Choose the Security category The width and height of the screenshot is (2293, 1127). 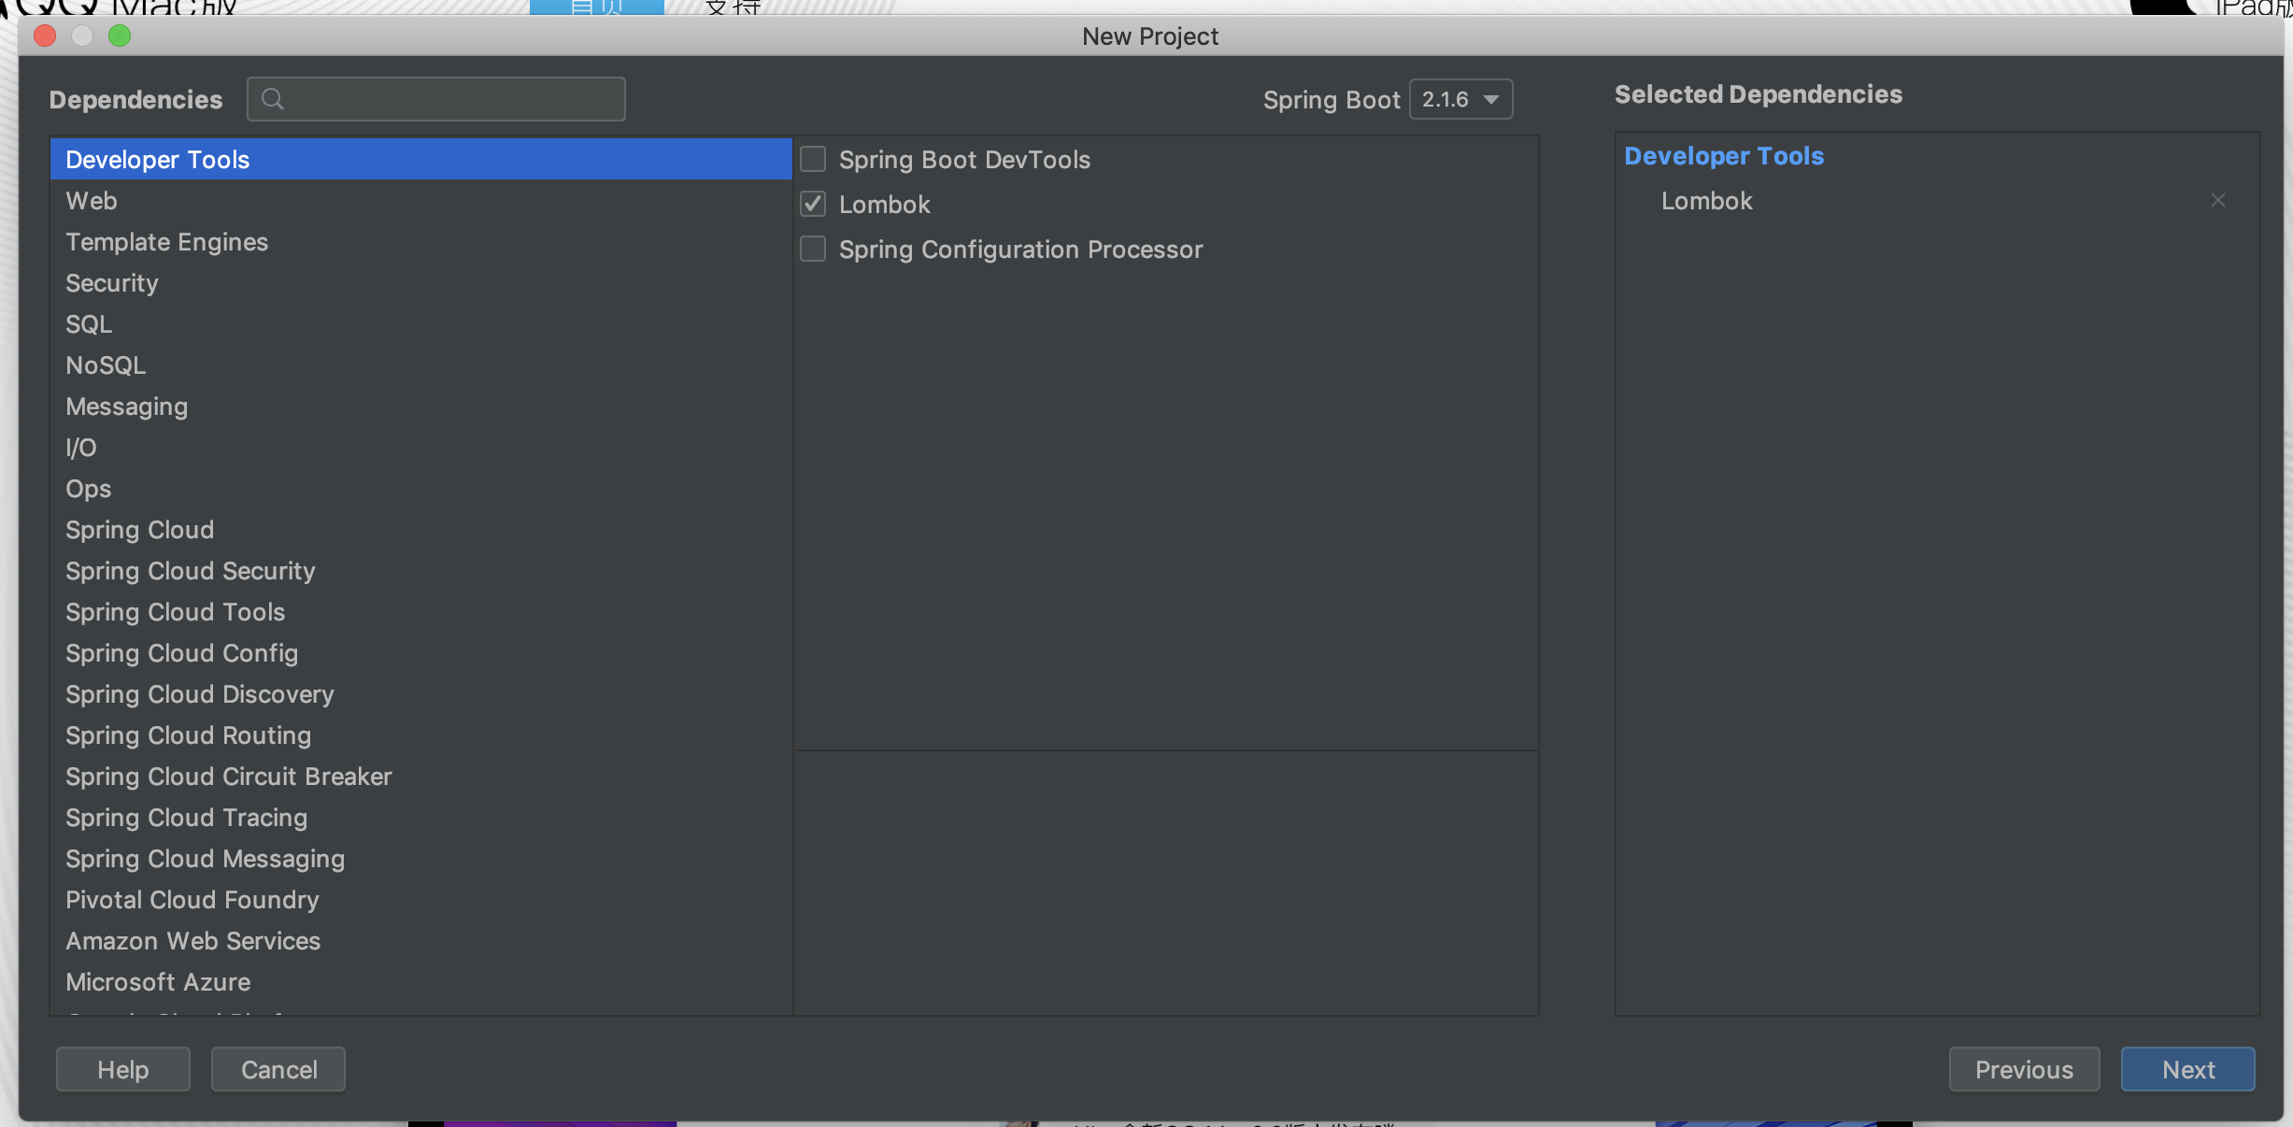420,283
